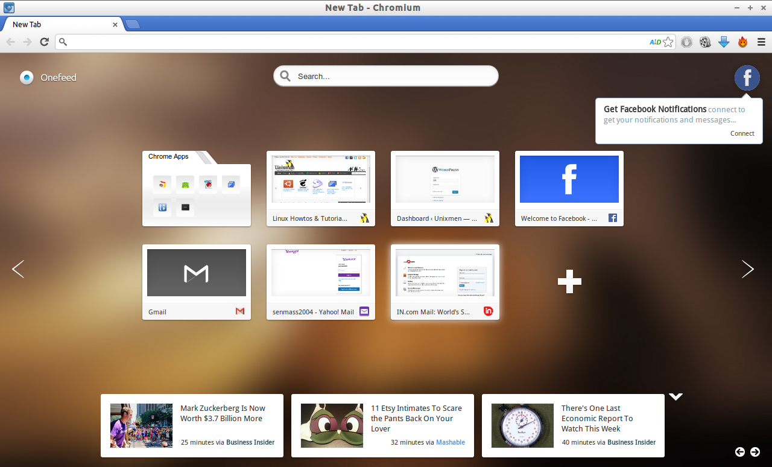772x467 pixels.
Task: Click the Onefeed Search field
Action: [386, 76]
